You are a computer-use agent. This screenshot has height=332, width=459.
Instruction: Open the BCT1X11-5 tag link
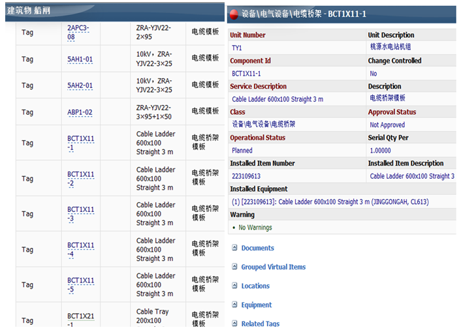point(80,285)
